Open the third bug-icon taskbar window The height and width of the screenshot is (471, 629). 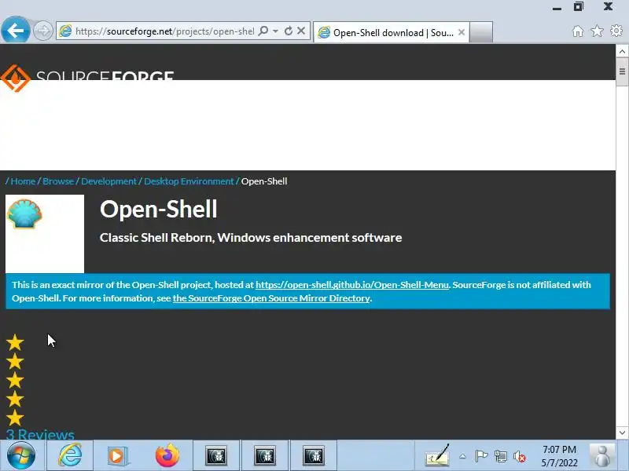[314, 456]
